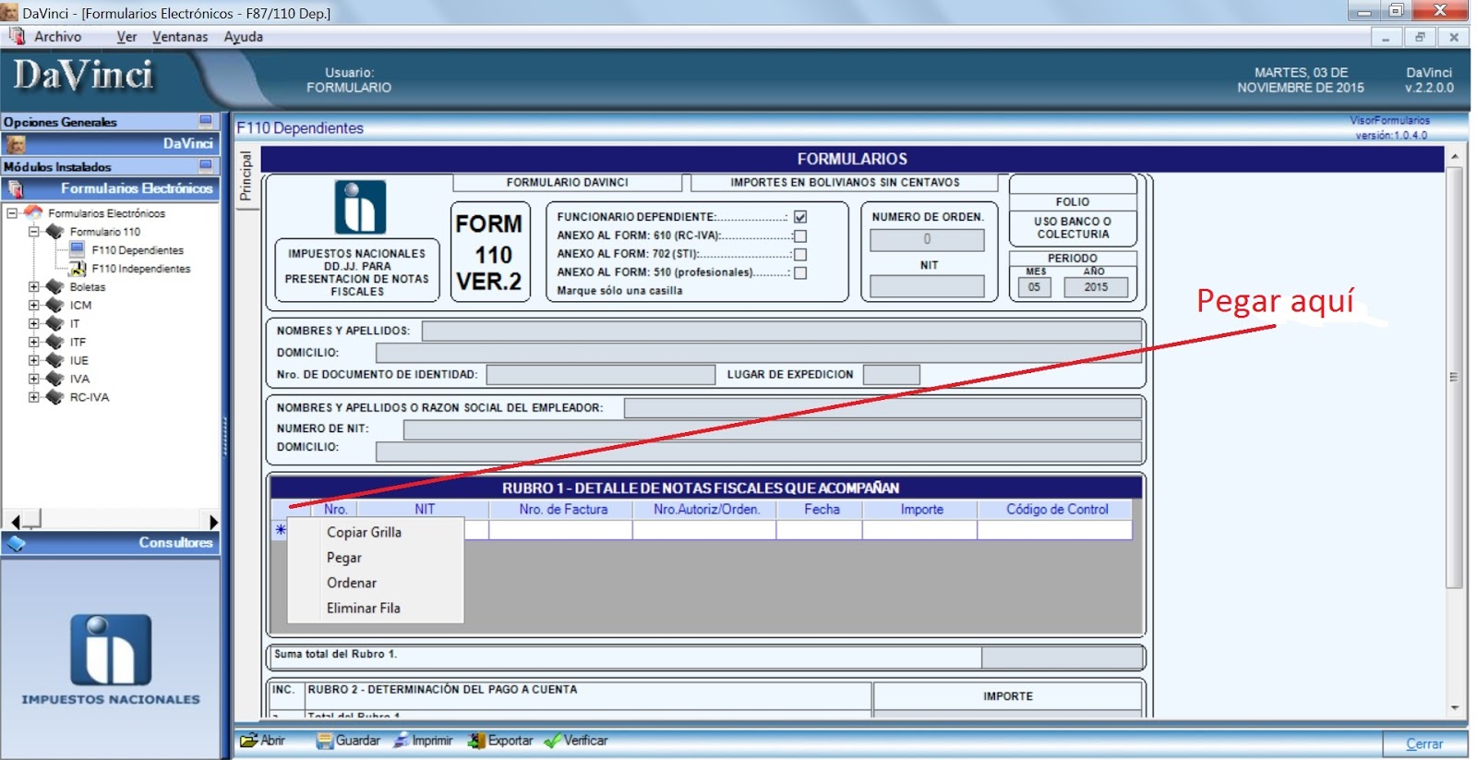Expand the Boletas tree node

34,286
